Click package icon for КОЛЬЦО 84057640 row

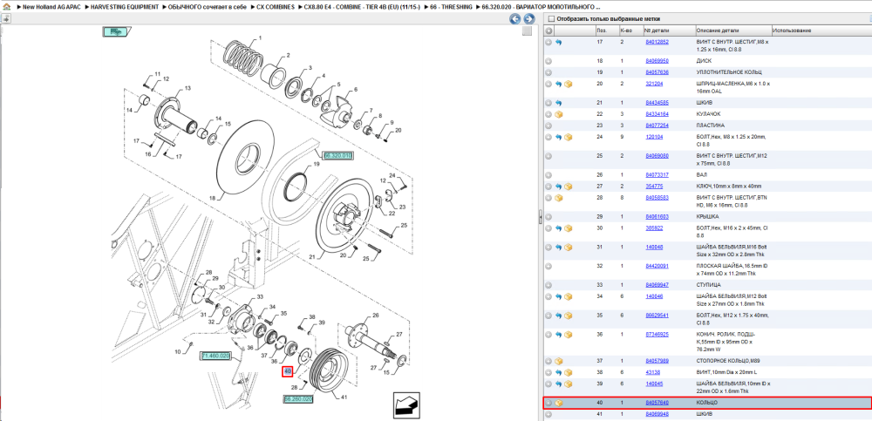pos(559,403)
